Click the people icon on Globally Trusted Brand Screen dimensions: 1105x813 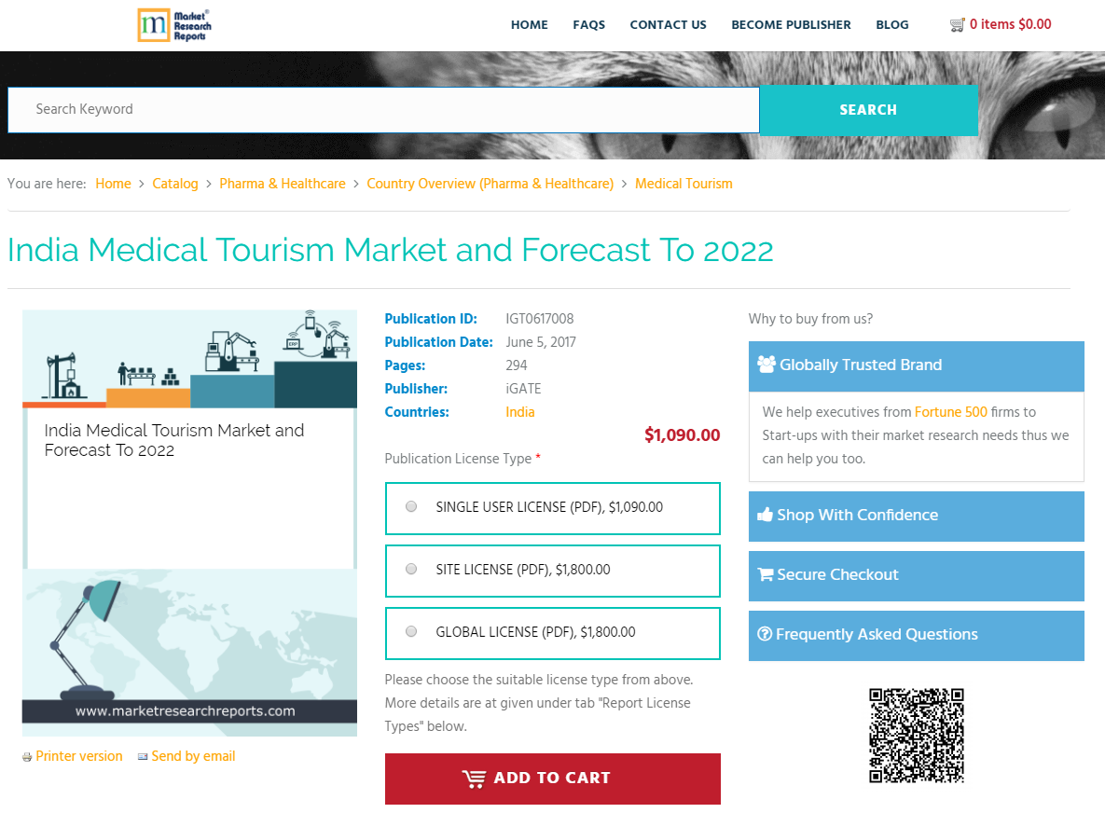(766, 365)
